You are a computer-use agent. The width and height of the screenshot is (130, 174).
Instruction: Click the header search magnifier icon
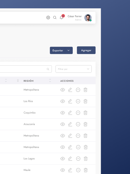coord(55,18)
